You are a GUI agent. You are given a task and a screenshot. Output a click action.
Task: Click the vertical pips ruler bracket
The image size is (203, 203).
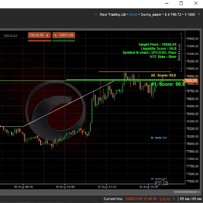181,52
